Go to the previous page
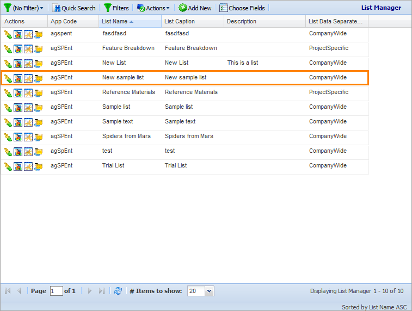Screen dimensions: 412x311 [x=19, y=291]
